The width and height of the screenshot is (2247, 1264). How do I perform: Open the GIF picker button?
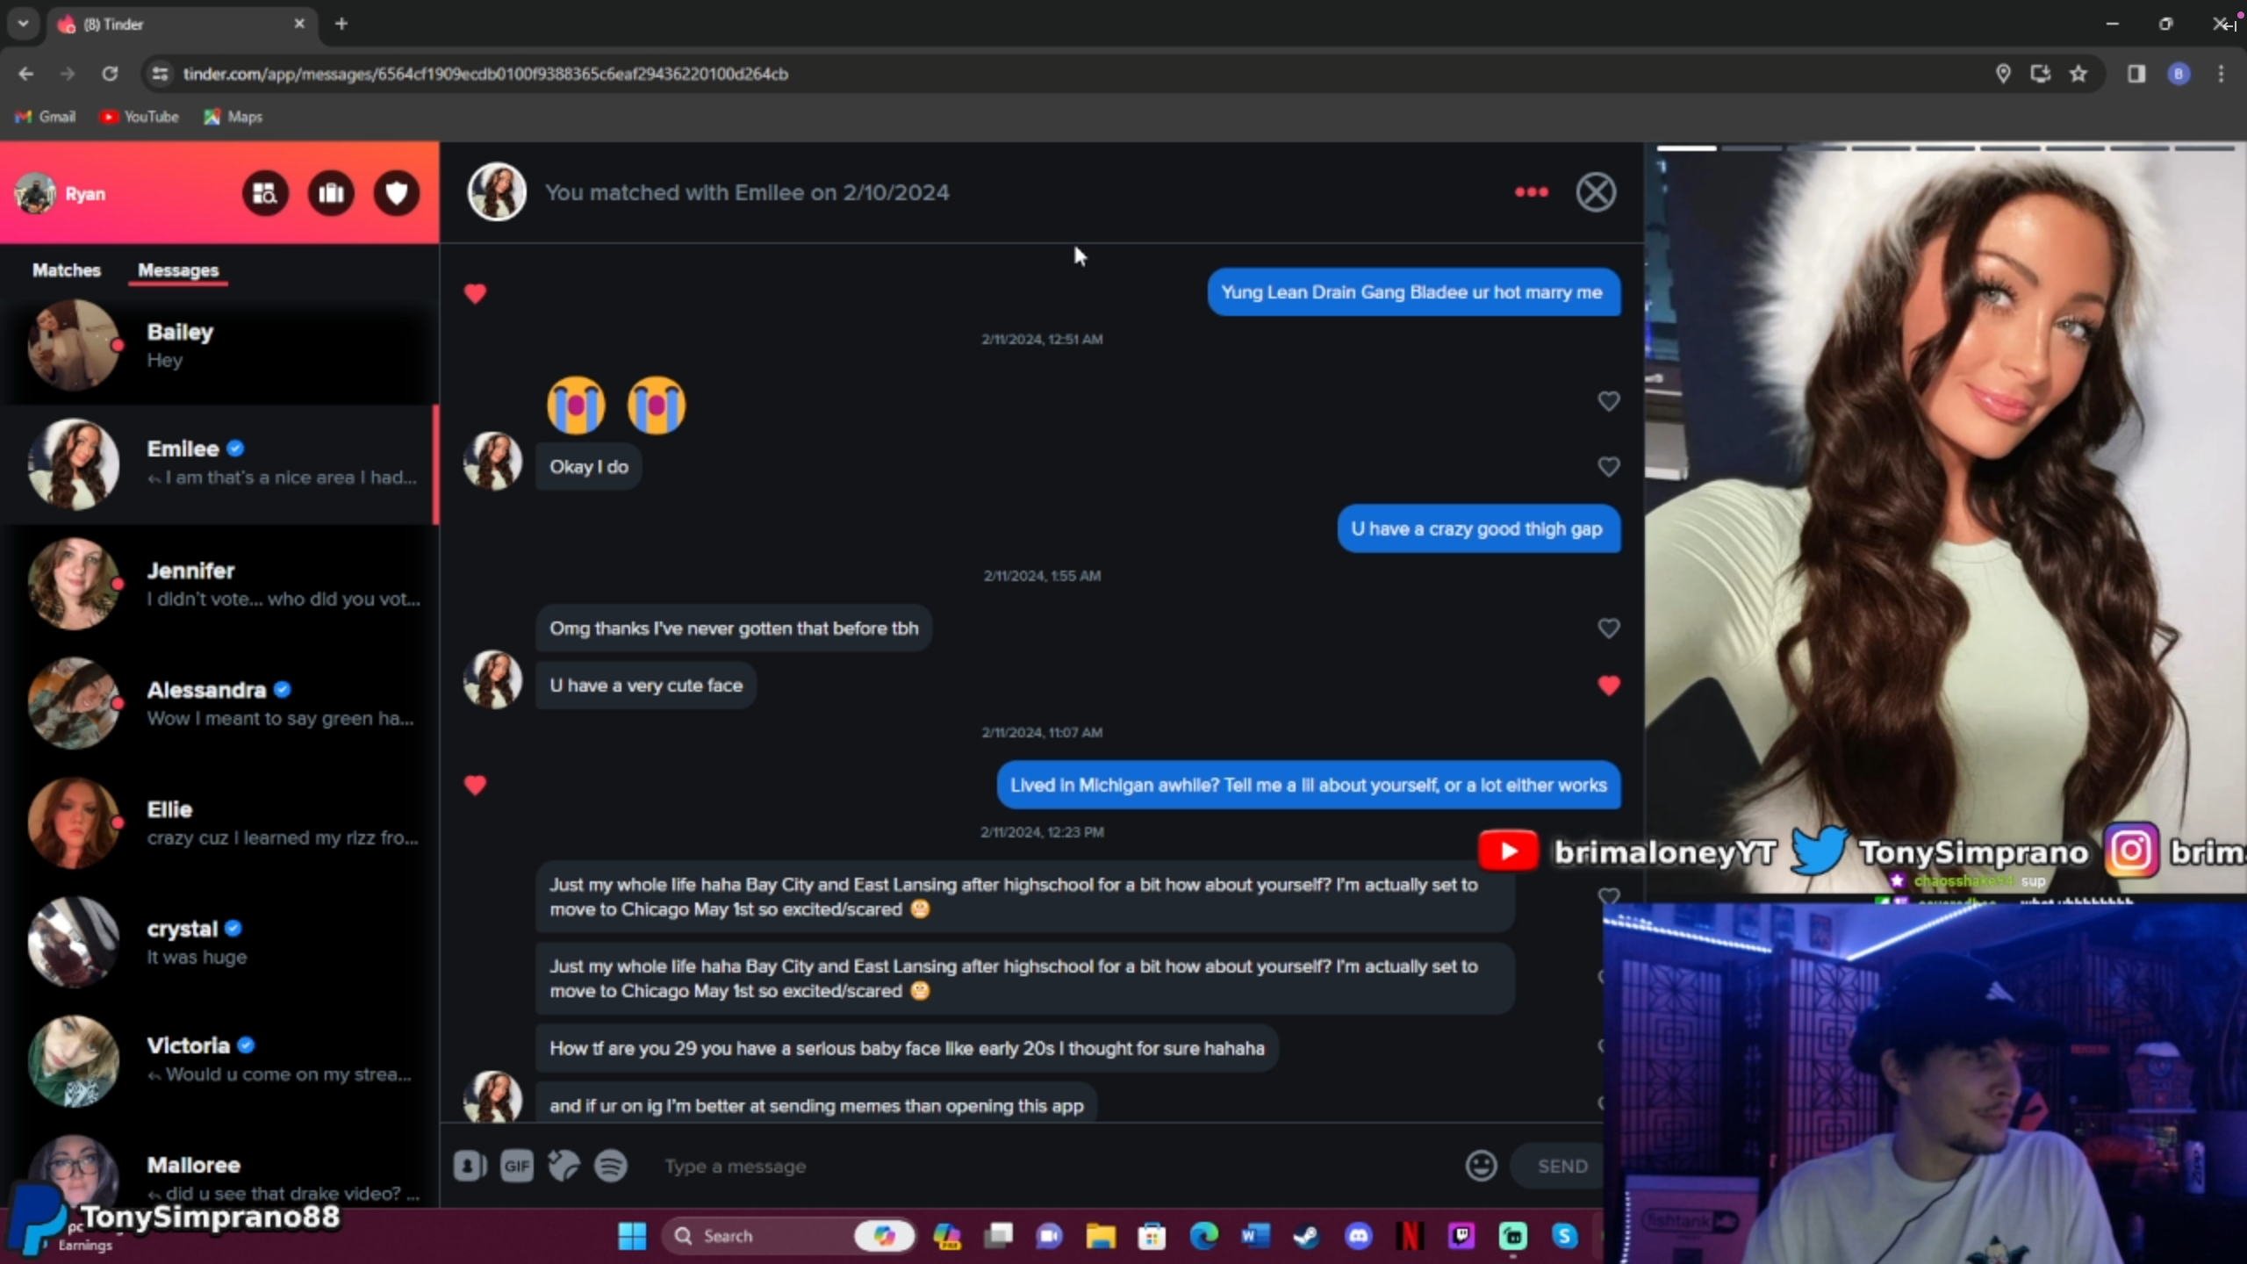[517, 1167]
